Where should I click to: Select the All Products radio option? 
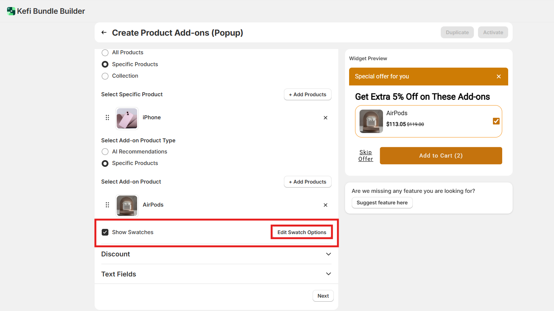coord(105,53)
